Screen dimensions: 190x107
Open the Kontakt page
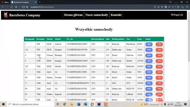tap(116, 15)
